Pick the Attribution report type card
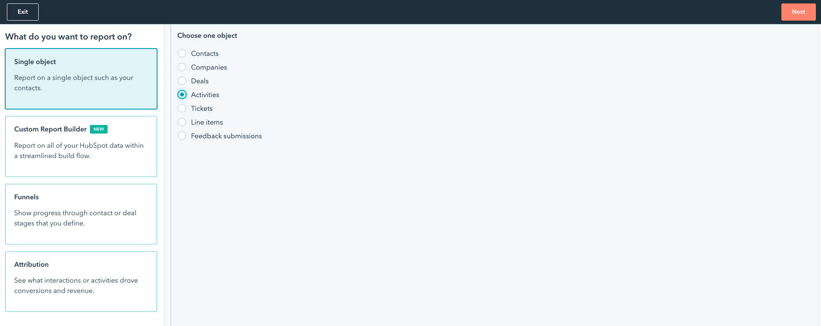Image resolution: width=821 pixels, height=326 pixels. coord(81,281)
